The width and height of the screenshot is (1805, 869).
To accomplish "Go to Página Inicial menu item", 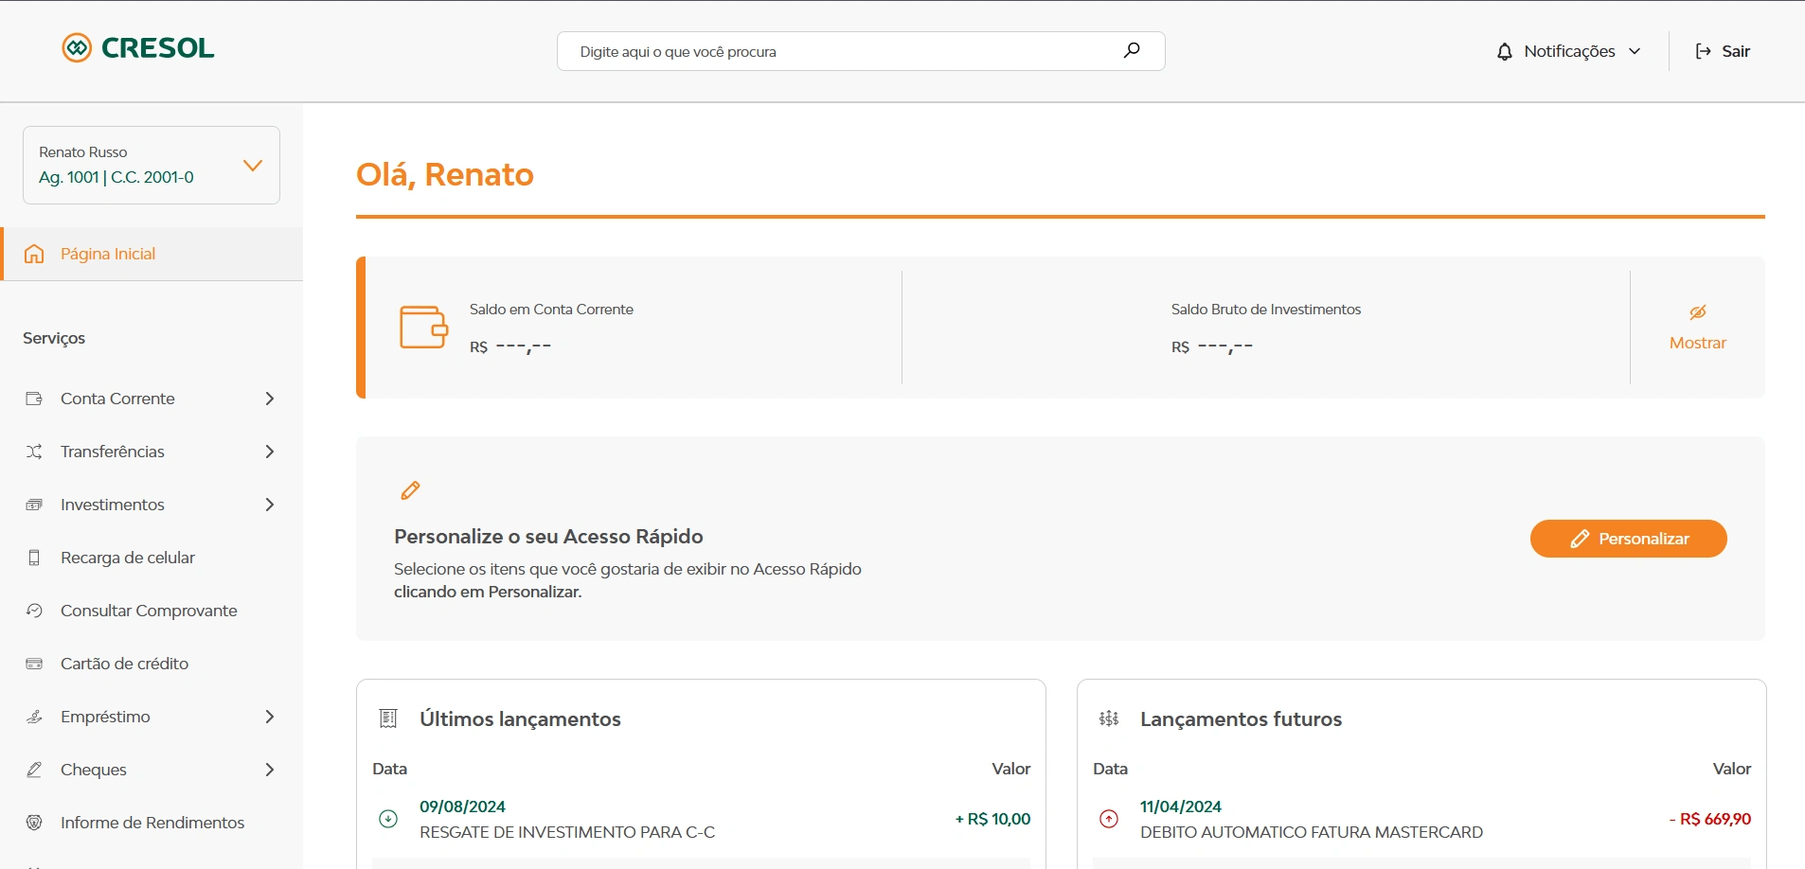I will 152,254.
